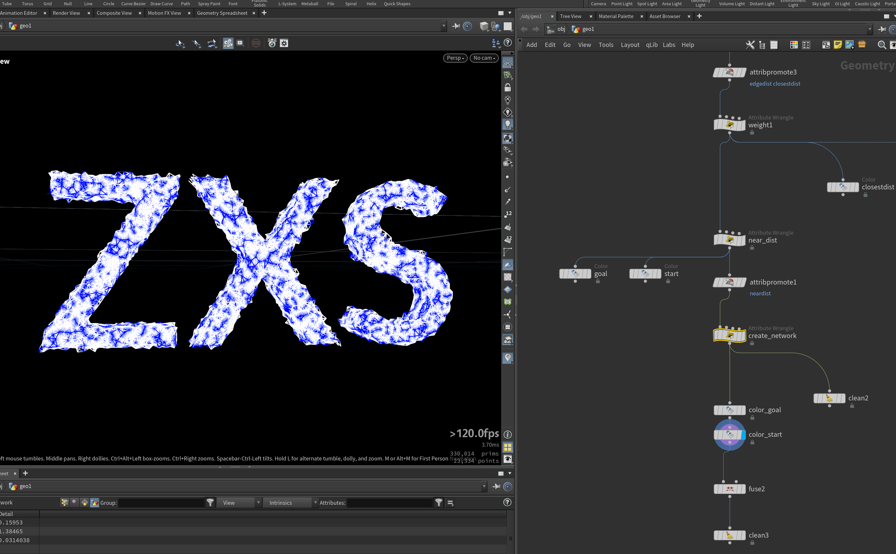Open the Layout menu in network editor
The height and width of the screenshot is (554, 896).
[630, 45]
